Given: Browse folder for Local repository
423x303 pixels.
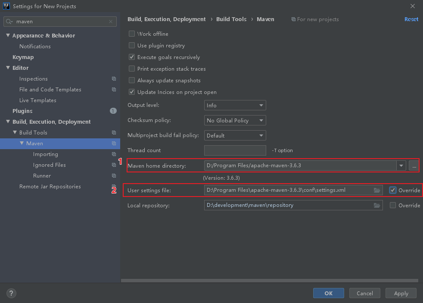Looking at the screenshot, I should pyautogui.click(x=377, y=205).
